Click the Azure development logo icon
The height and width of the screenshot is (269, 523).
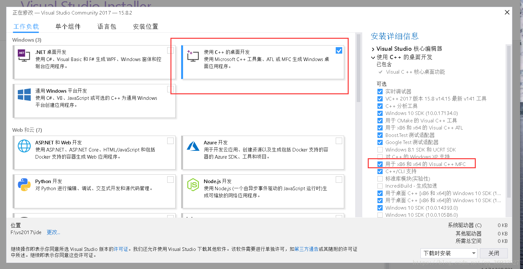point(193,146)
